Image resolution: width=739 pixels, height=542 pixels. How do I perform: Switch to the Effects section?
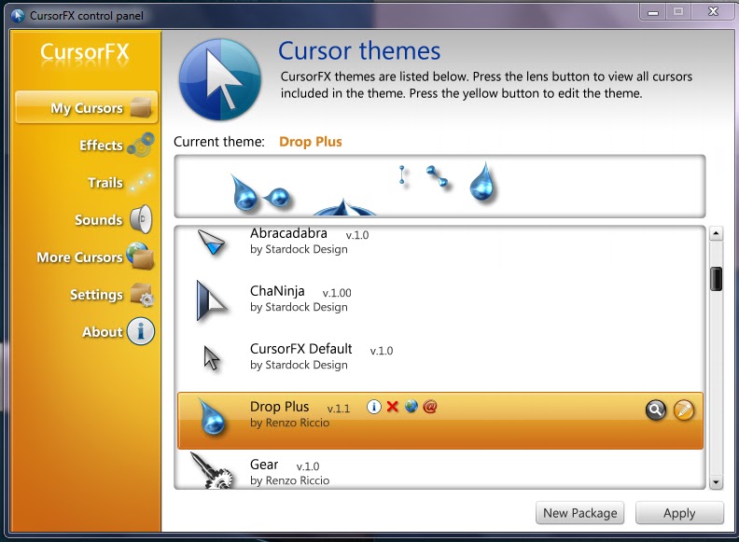tap(101, 146)
